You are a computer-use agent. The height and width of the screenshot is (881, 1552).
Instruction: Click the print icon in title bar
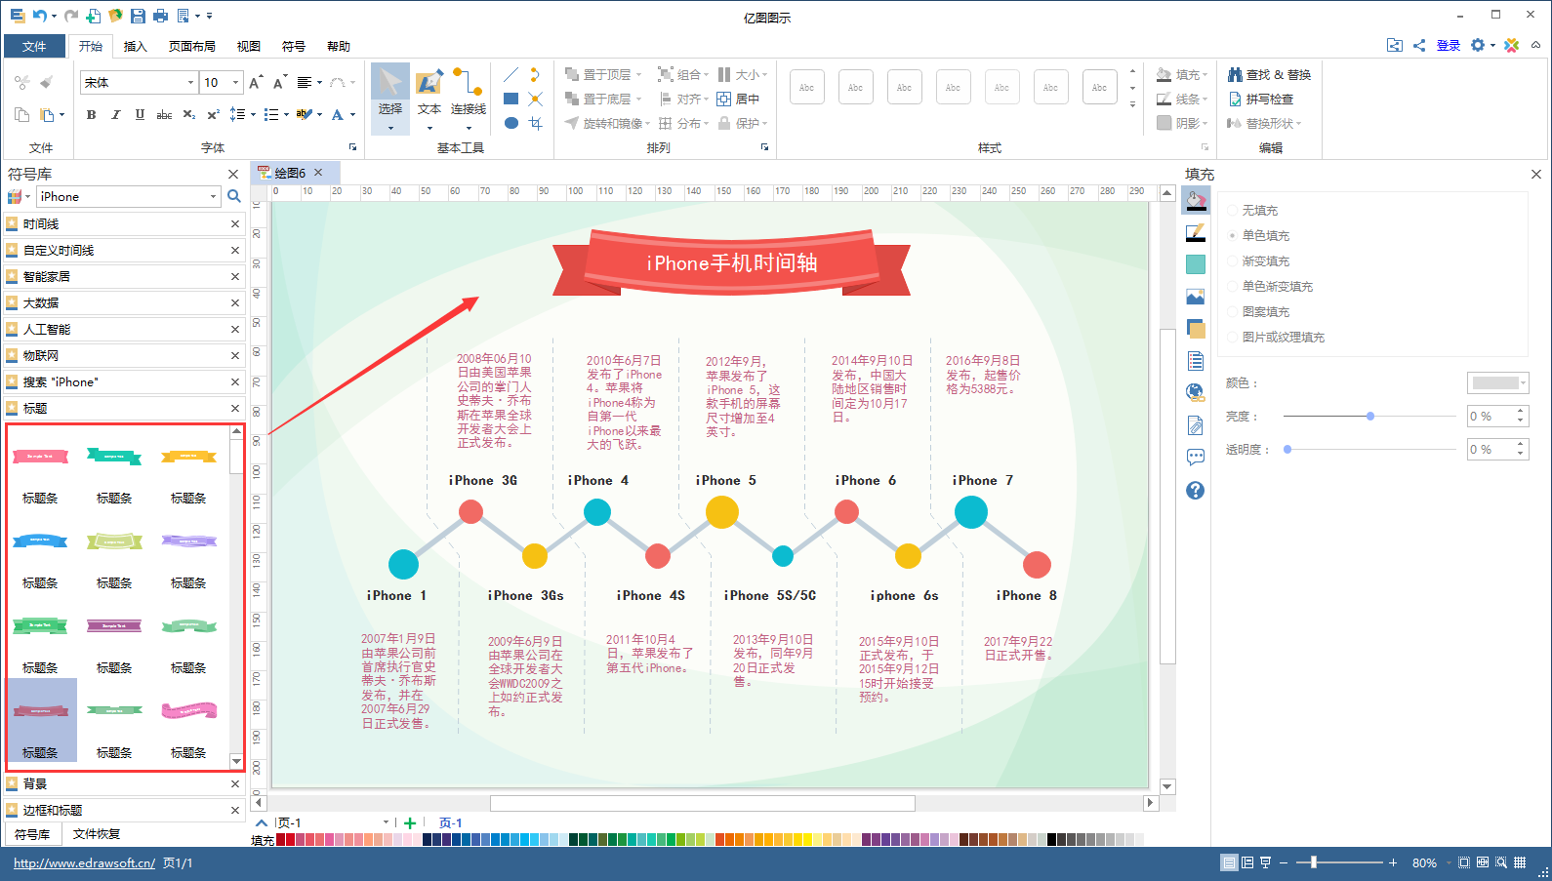[161, 16]
